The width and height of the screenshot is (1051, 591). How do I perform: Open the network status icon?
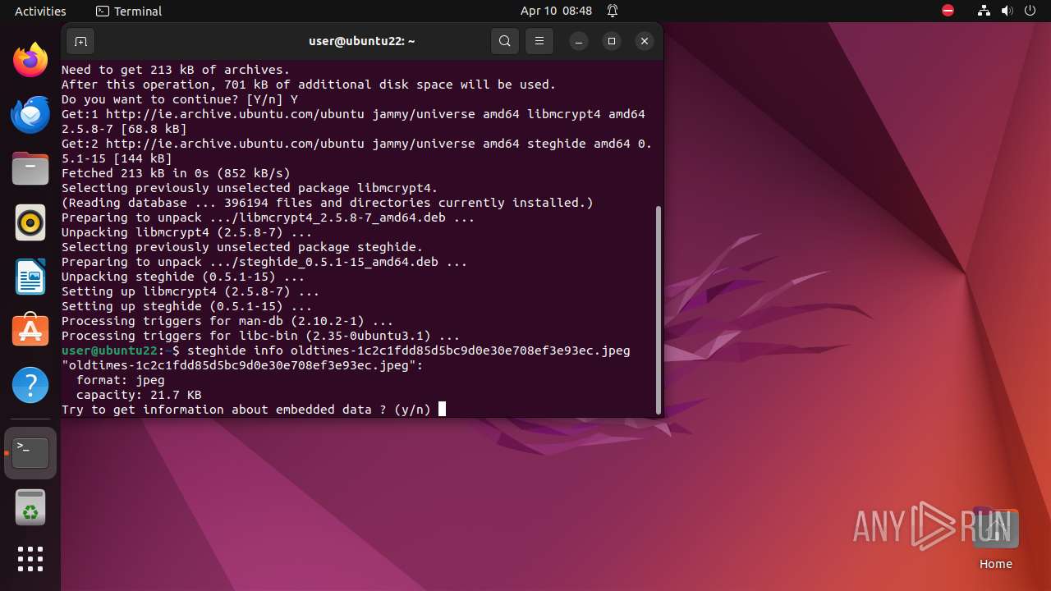pyautogui.click(x=984, y=11)
